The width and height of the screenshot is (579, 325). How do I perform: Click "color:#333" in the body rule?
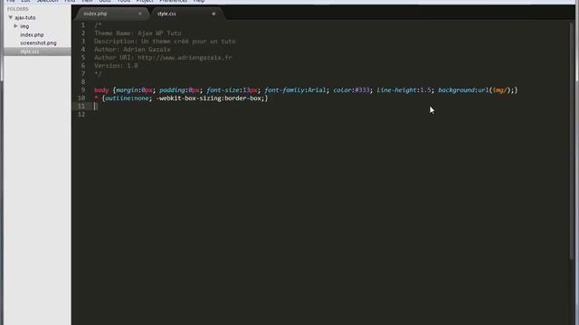click(351, 90)
